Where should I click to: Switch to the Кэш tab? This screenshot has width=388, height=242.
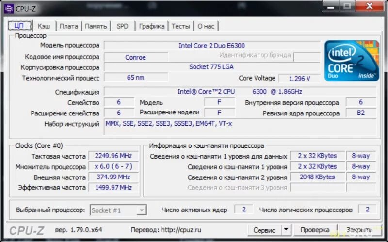(44, 26)
